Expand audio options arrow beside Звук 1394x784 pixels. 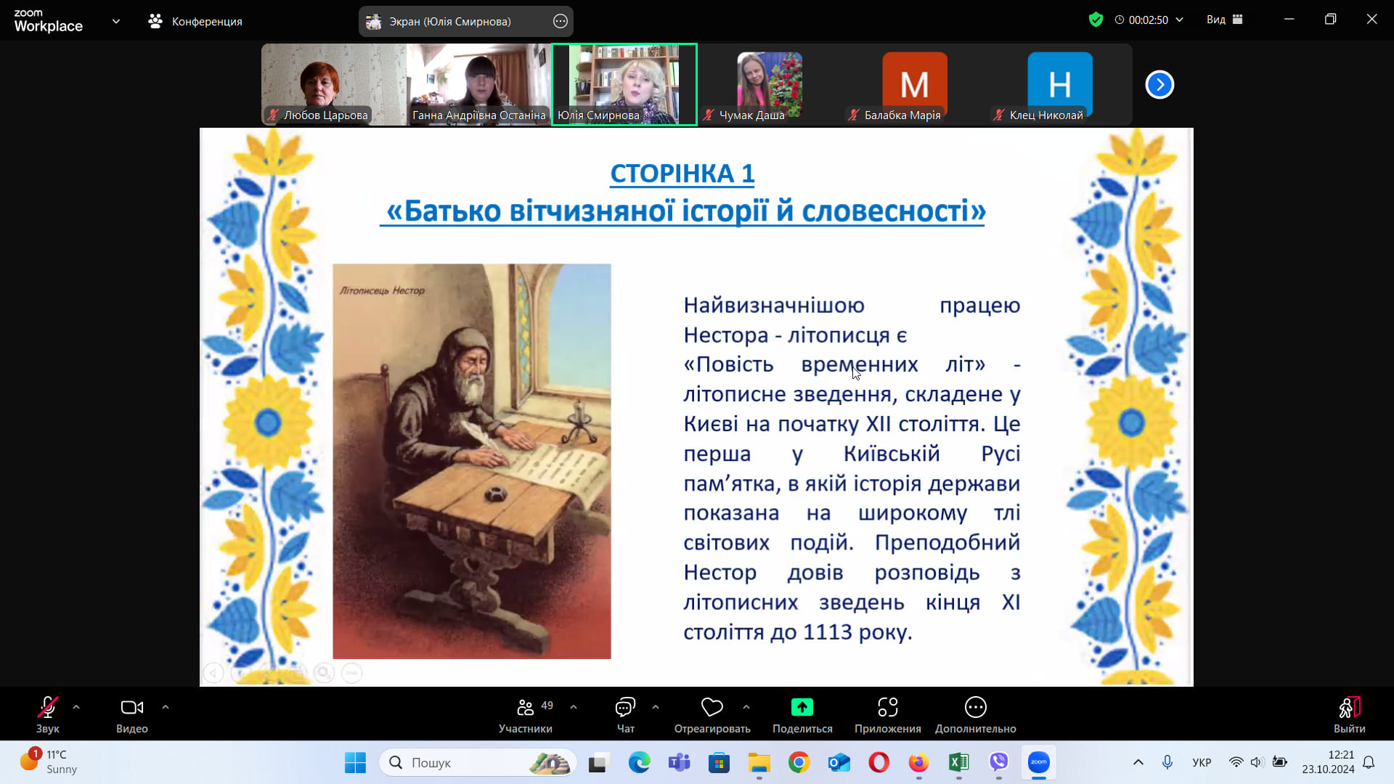point(76,707)
